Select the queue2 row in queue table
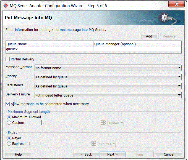Image resolution: width=188 pixels, height=160 pixels. (x=93, y=49)
